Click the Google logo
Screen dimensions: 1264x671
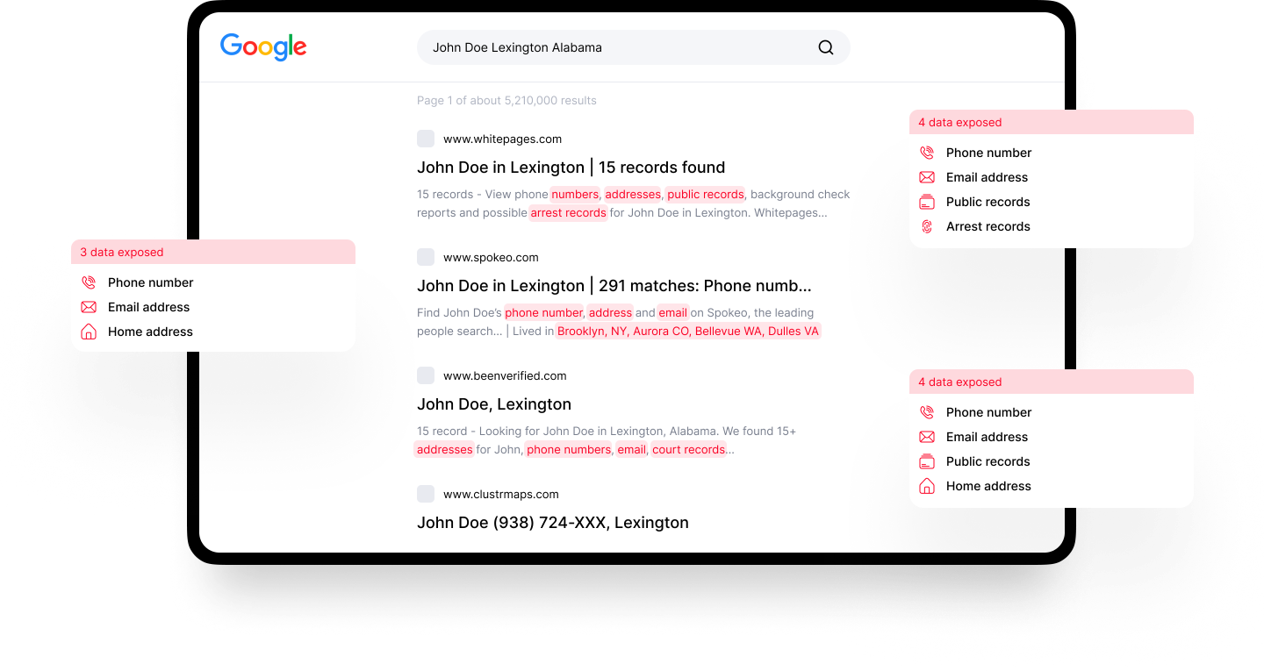[x=263, y=47]
